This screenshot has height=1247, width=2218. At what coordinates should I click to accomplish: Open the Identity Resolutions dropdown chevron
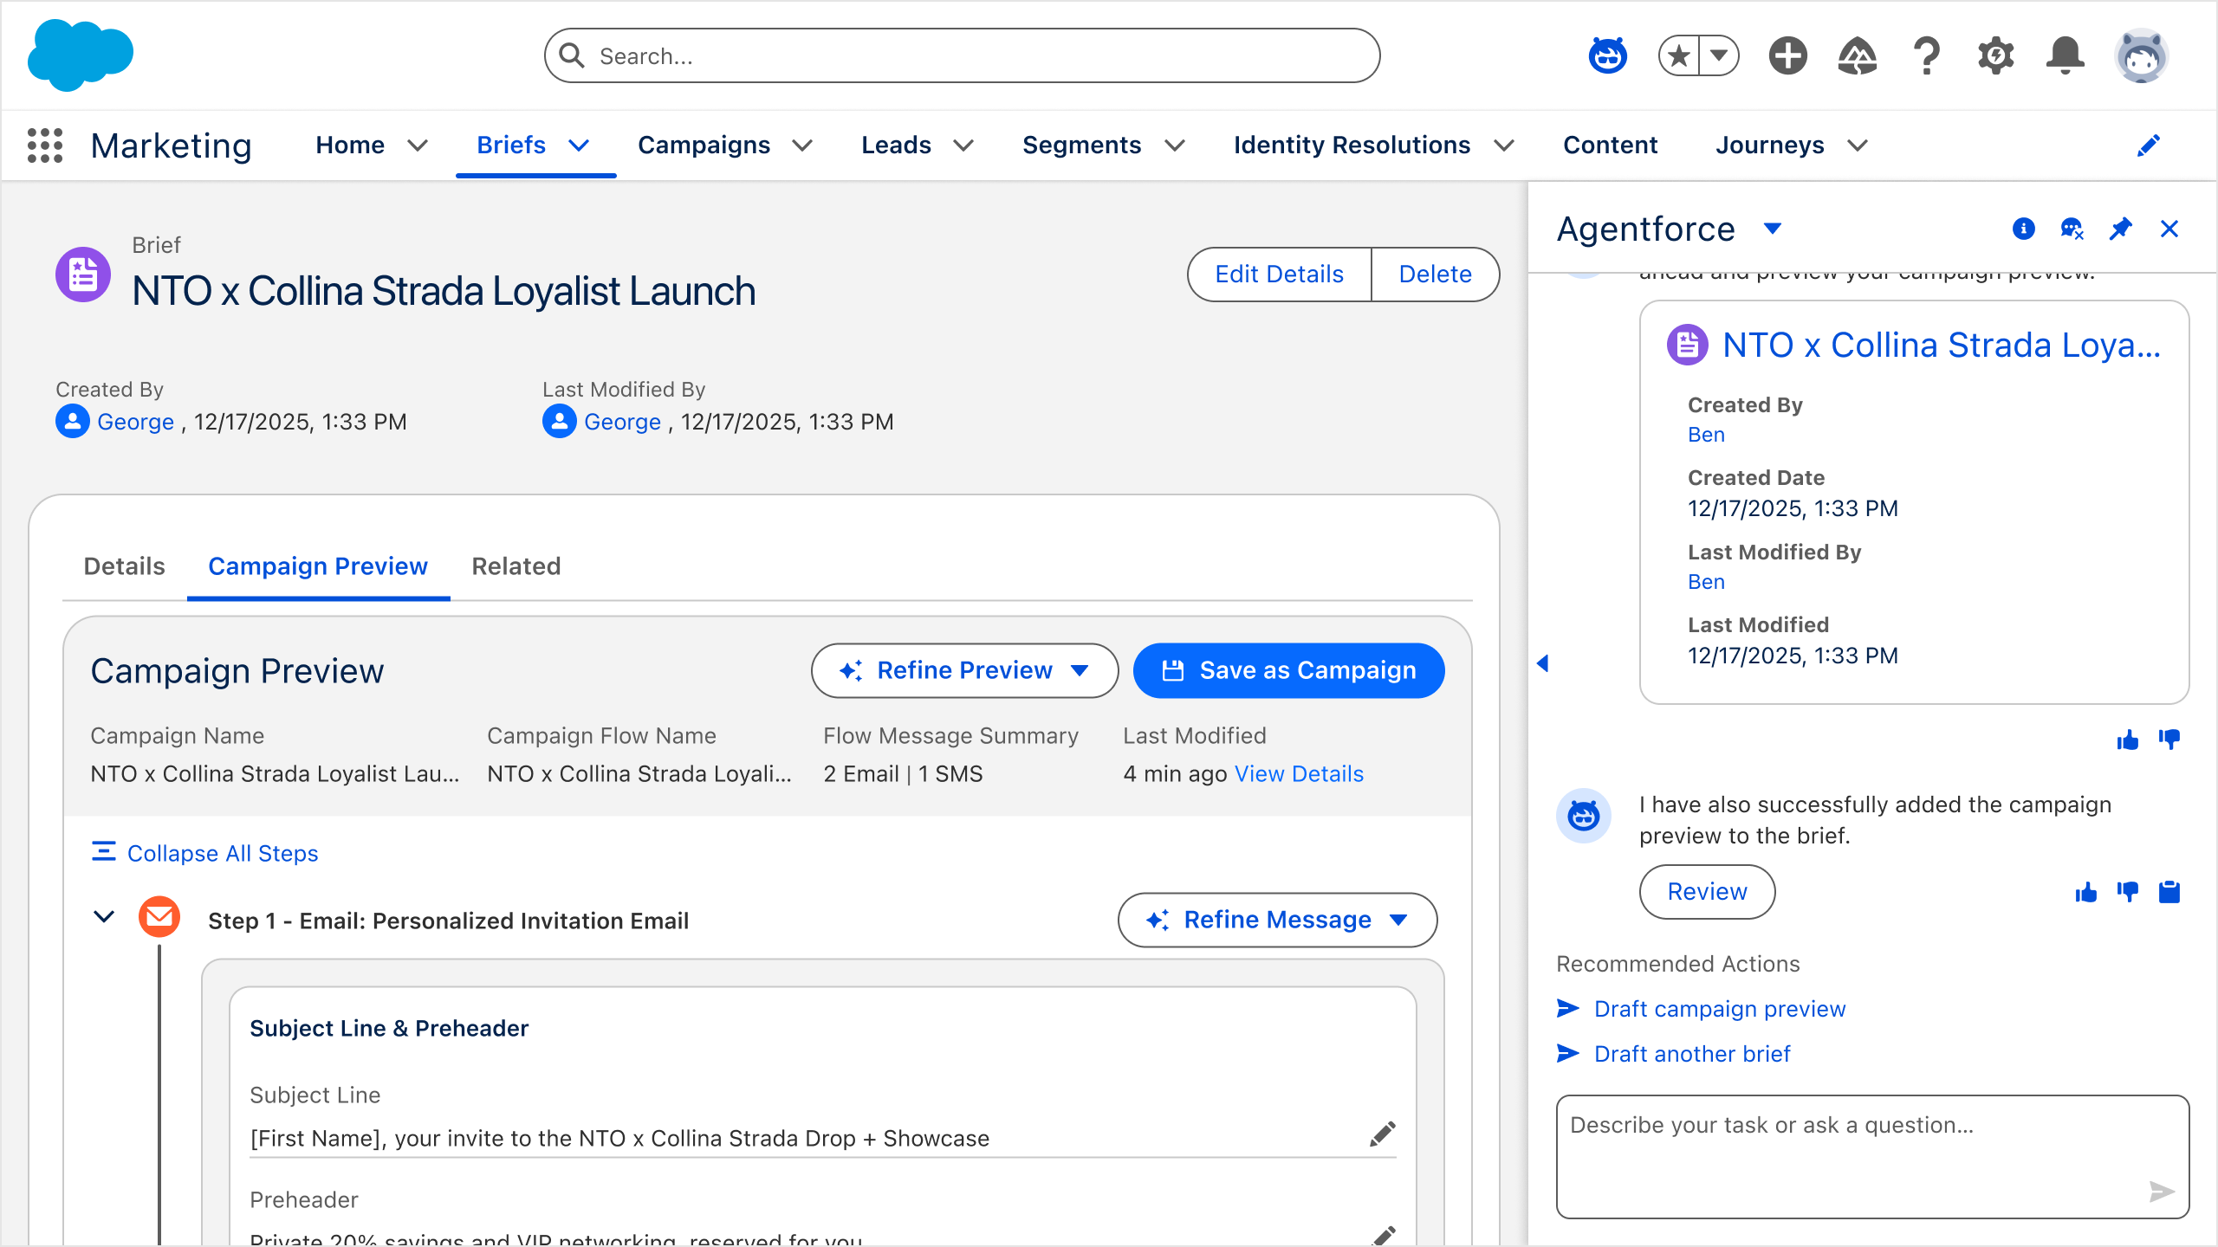(x=1504, y=145)
